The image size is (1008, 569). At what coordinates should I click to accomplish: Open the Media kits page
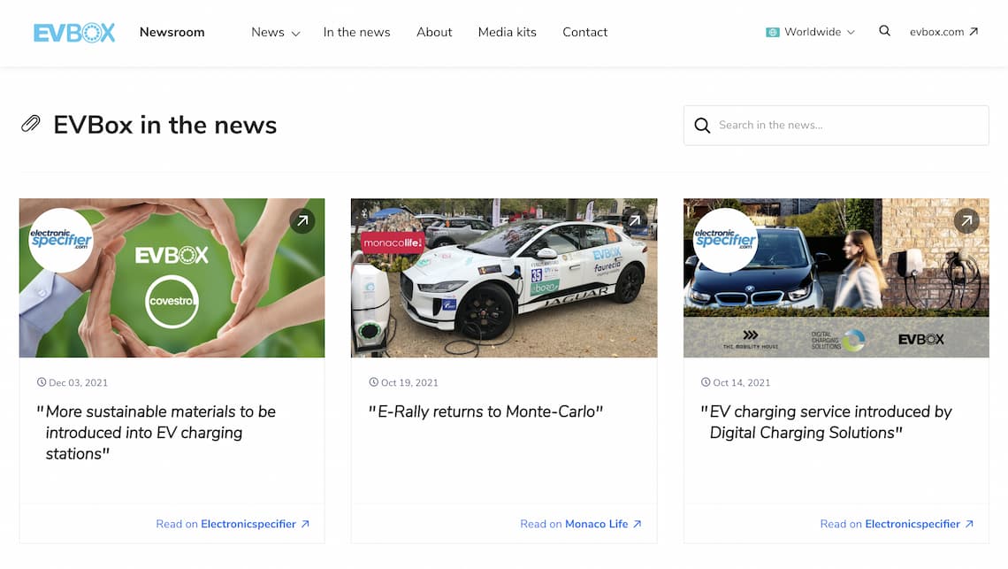point(508,32)
